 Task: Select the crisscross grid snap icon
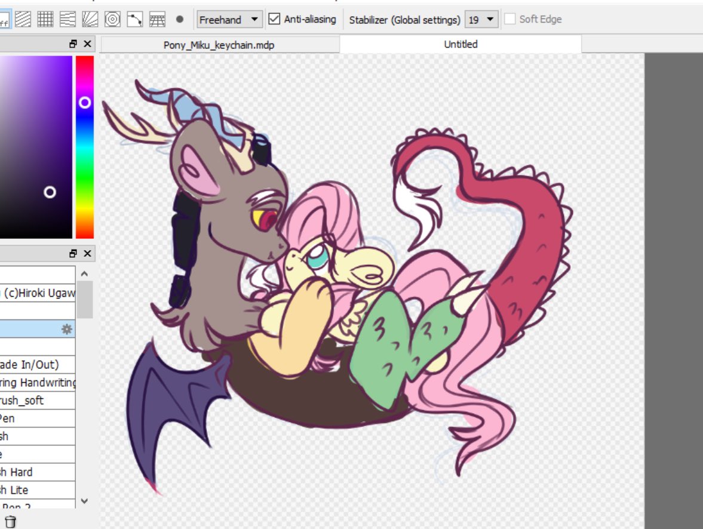45,19
